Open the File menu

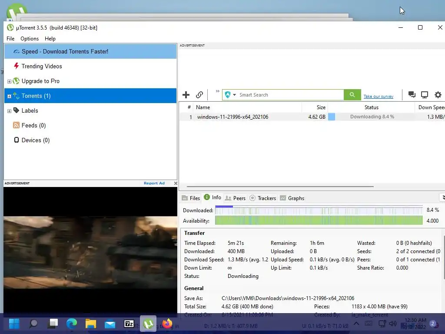tap(10, 39)
